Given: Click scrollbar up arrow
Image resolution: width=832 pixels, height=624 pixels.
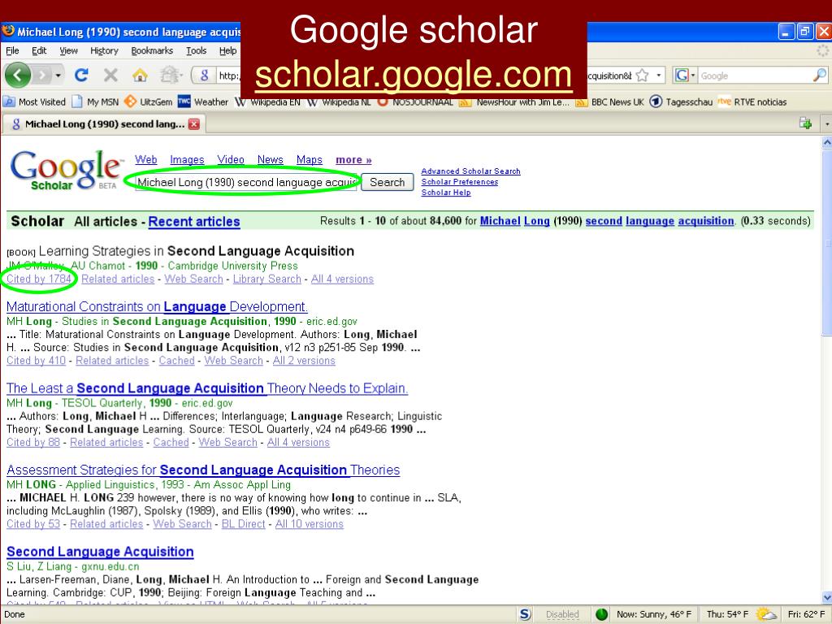Looking at the screenshot, I should pos(826,141).
